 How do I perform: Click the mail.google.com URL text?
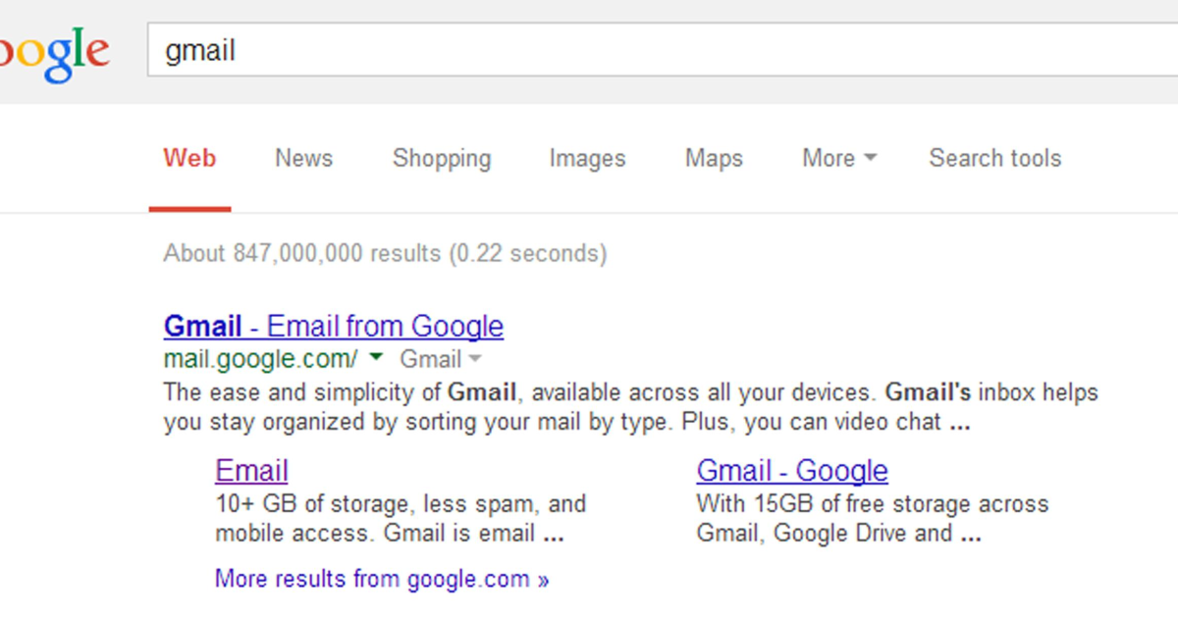click(x=258, y=359)
